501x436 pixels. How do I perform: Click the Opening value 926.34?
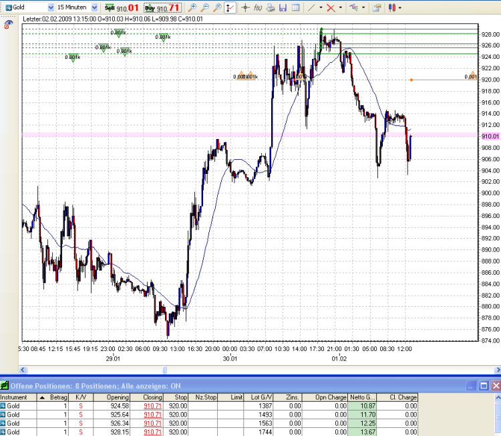(x=120, y=423)
